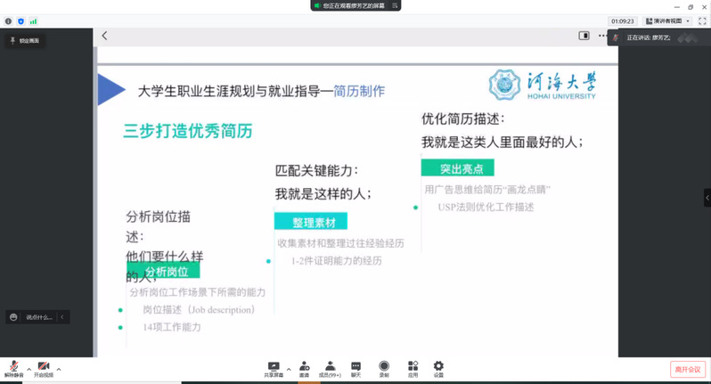The image size is (711, 384).
Task: Start recording with 录制 icon
Action: [x=384, y=368]
